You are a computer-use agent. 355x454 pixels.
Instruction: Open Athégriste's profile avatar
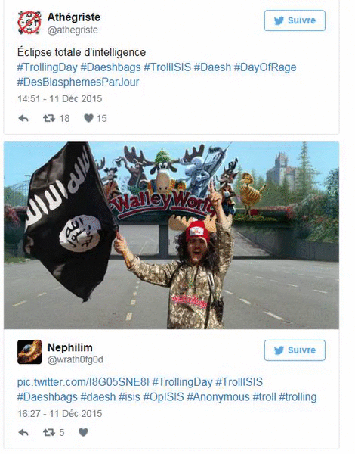coord(29,23)
